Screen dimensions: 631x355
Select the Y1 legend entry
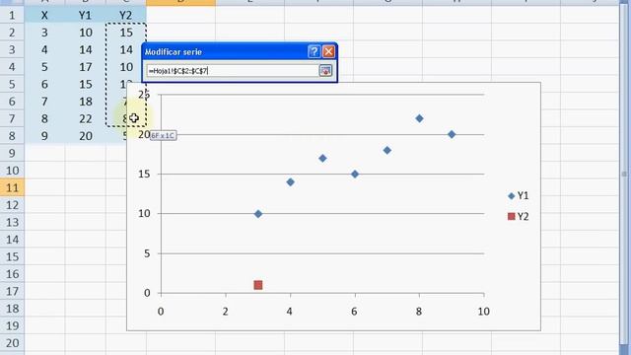pos(519,195)
